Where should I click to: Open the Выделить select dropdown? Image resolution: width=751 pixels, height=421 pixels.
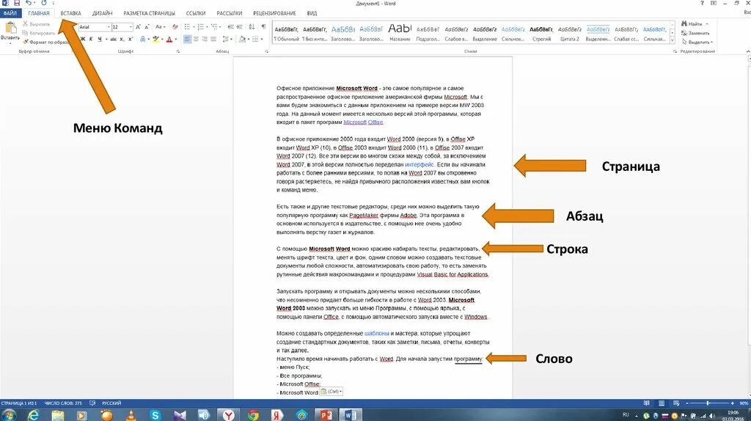click(697, 42)
